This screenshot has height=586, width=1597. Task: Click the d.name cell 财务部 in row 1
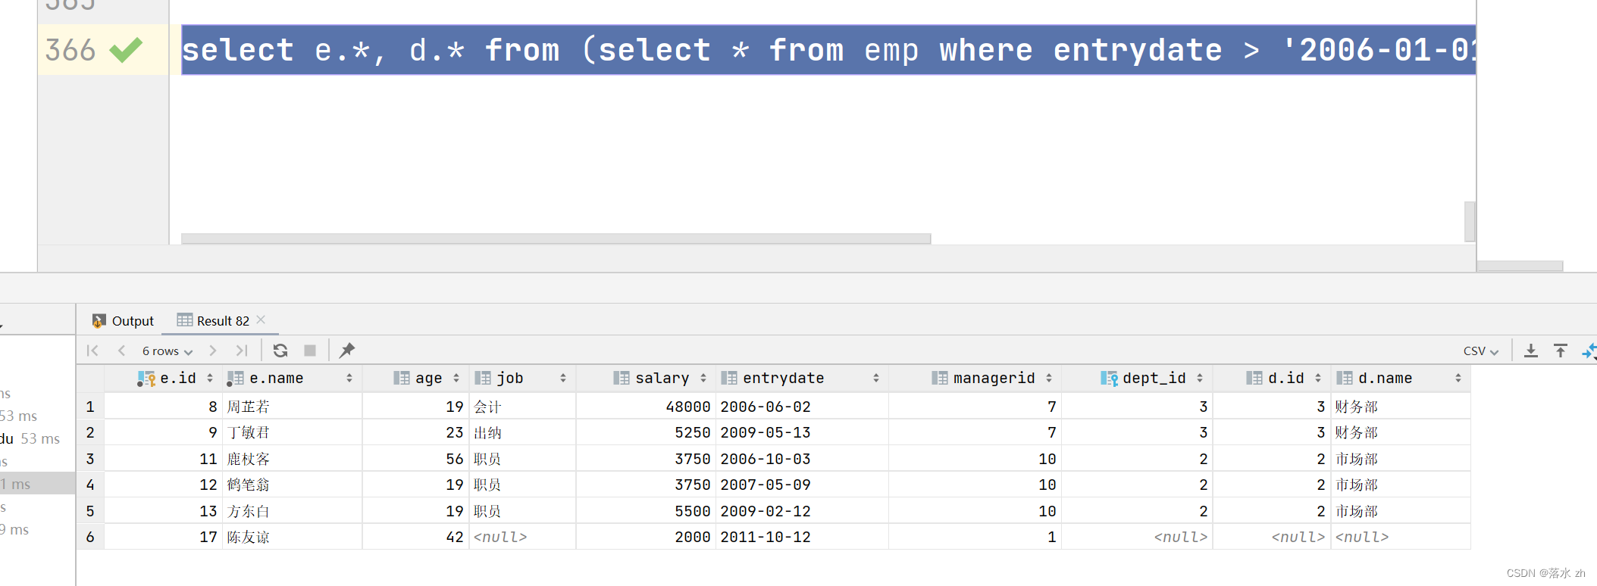click(x=1401, y=407)
